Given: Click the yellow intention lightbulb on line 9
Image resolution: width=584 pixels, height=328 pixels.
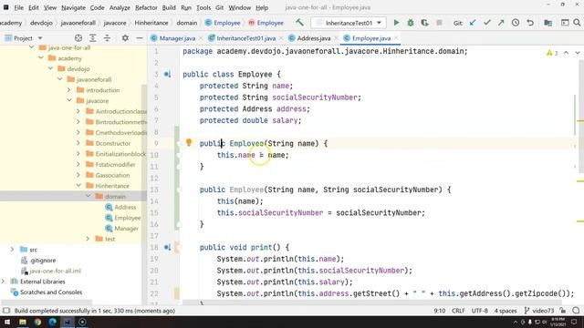Looking at the screenshot, I should point(189,142).
